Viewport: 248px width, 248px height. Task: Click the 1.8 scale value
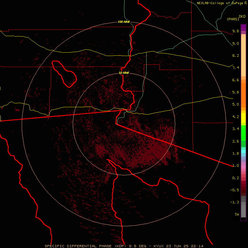click(x=236, y=153)
